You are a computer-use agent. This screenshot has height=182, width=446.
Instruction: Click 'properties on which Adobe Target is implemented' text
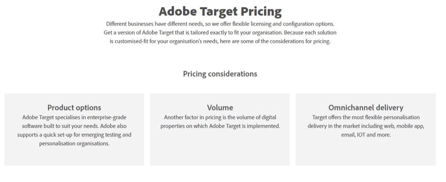[x=220, y=126]
